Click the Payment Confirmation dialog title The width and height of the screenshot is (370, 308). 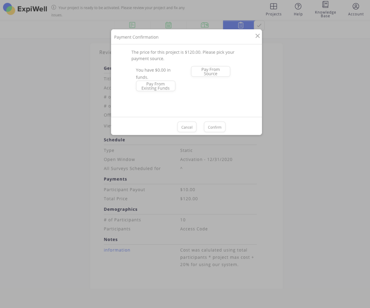pyautogui.click(x=136, y=37)
